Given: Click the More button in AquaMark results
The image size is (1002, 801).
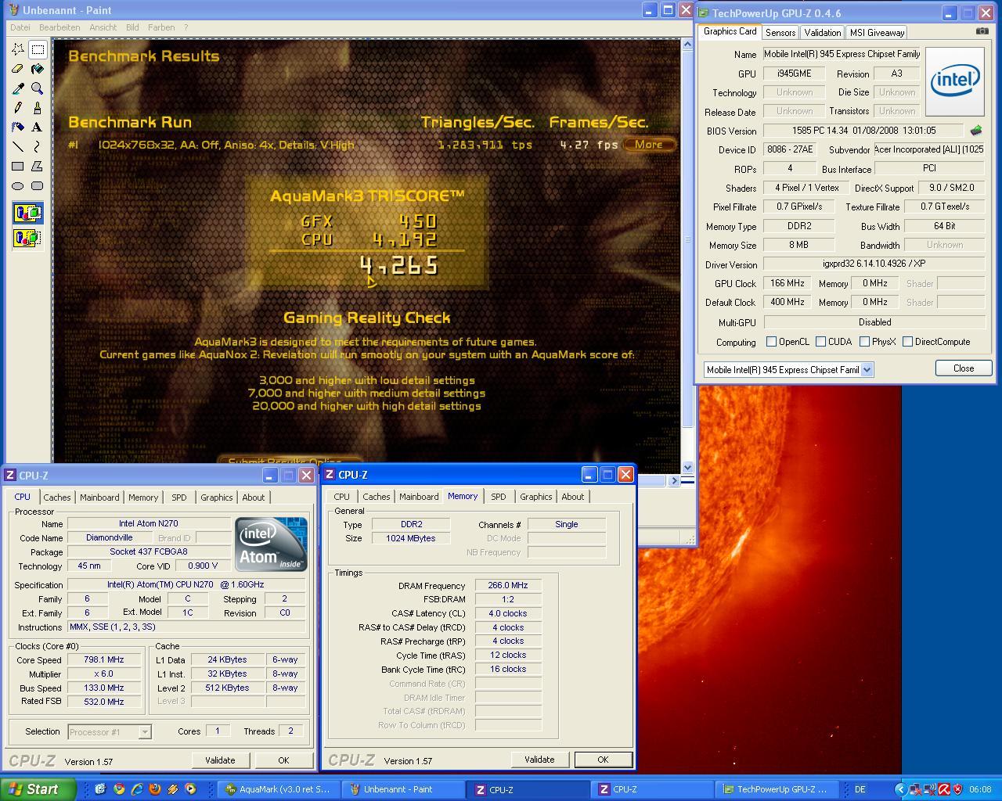Looking at the screenshot, I should (x=648, y=145).
